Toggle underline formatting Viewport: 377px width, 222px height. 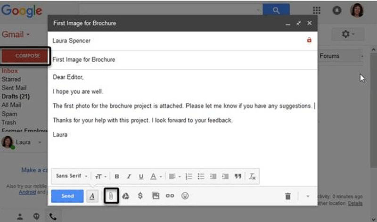click(141, 176)
